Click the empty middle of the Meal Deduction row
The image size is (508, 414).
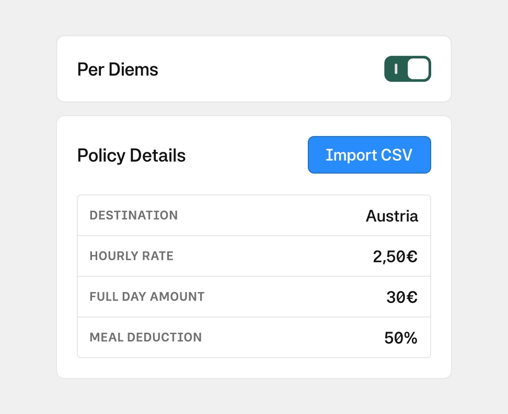click(293, 337)
